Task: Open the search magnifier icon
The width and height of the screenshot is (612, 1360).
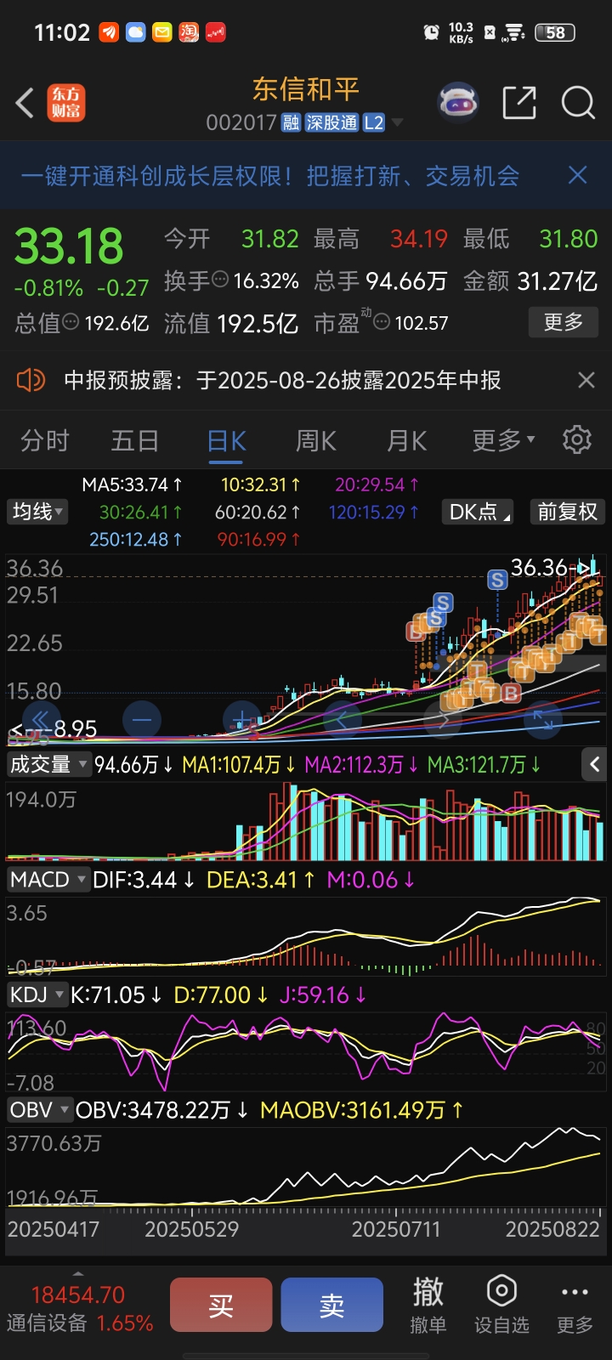Action: (578, 103)
